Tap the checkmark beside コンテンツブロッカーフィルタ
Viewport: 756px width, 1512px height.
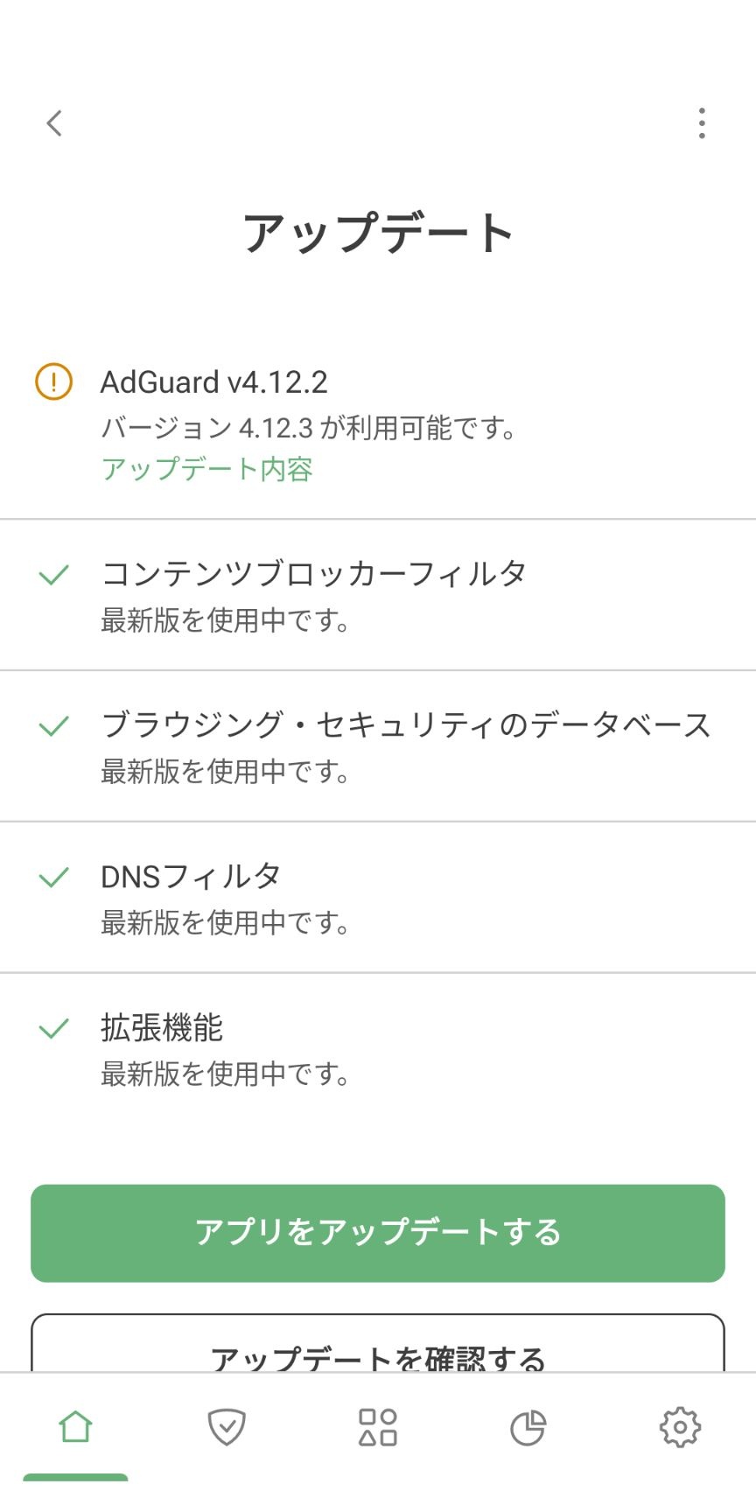(x=54, y=575)
